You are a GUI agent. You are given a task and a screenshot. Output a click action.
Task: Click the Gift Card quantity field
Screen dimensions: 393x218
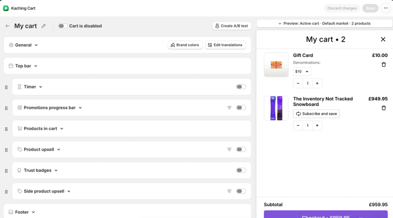[308, 83]
